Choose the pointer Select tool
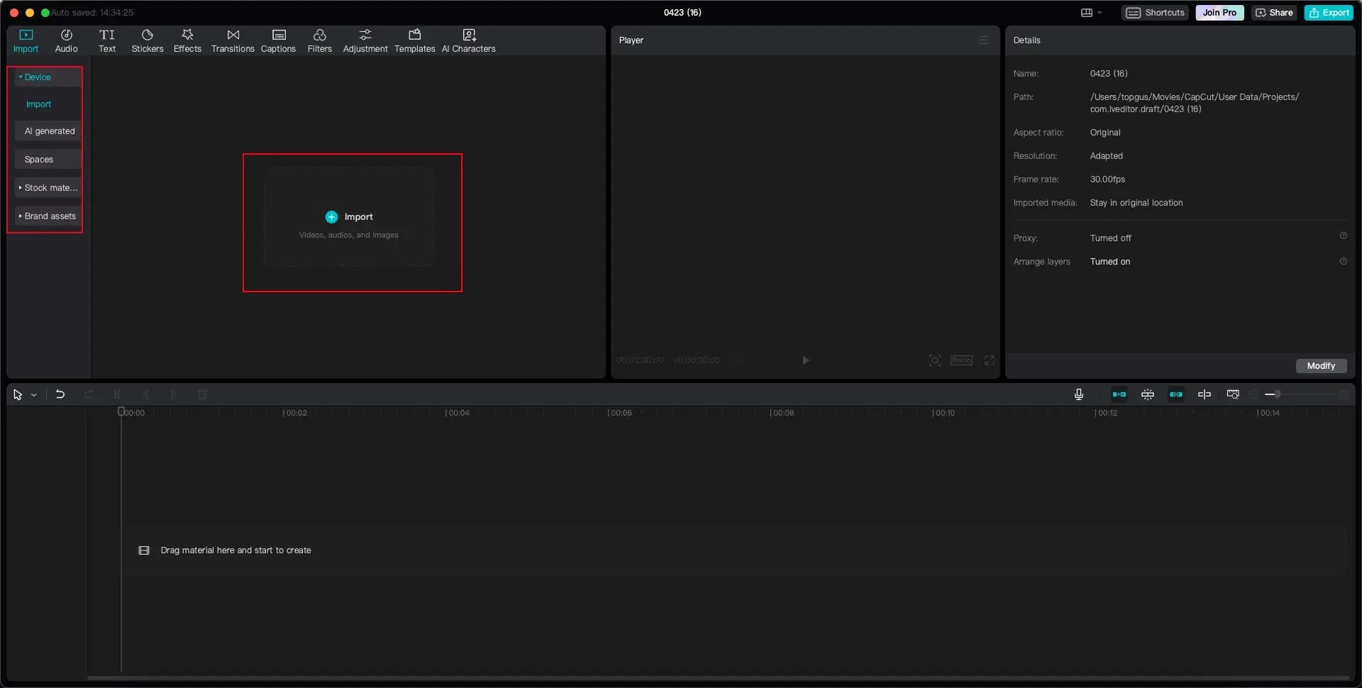 (18, 395)
